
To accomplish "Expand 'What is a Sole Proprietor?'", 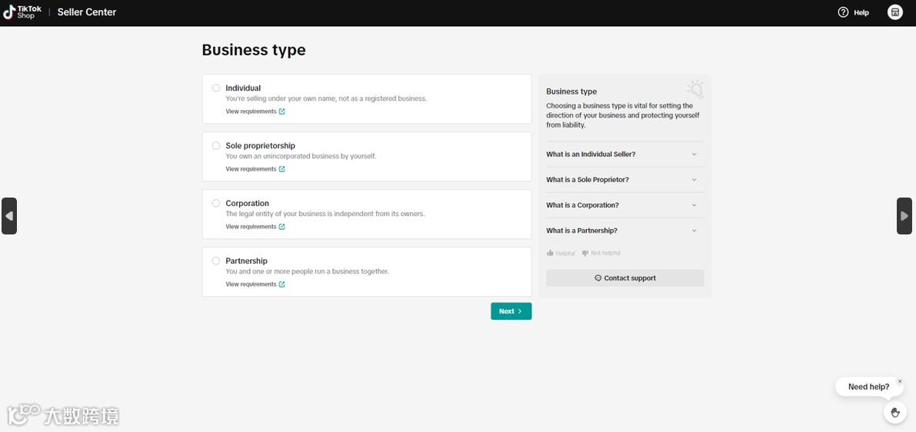I will [625, 180].
